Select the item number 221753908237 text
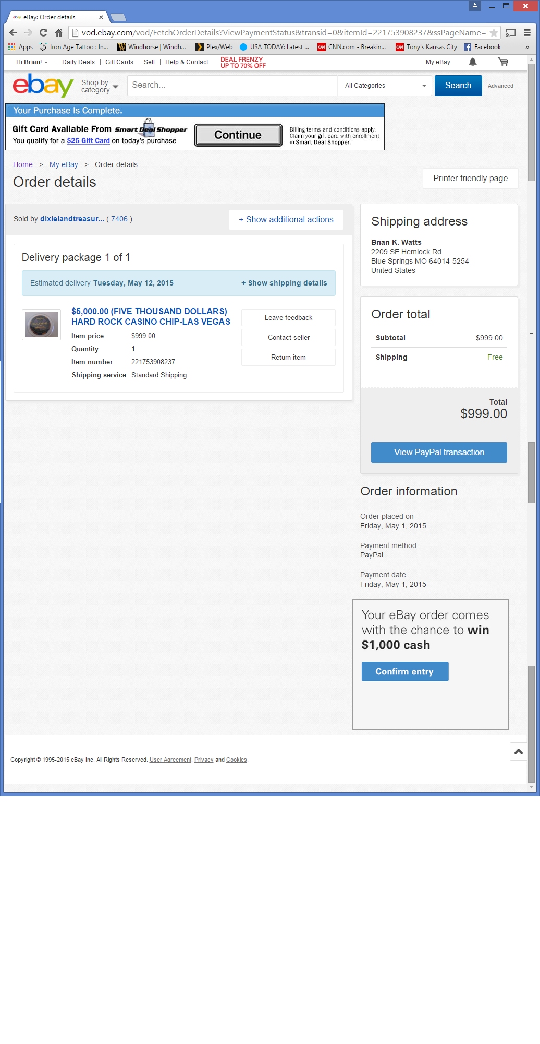540x1044 pixels. [153, 362]
